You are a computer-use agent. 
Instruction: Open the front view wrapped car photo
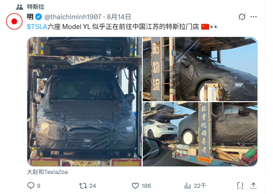85,102
